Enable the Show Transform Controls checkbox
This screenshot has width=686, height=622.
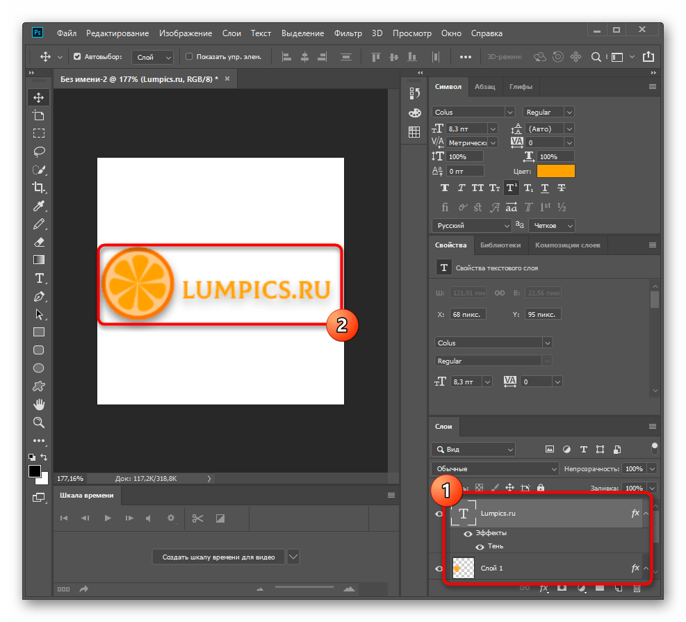[189, 56]
